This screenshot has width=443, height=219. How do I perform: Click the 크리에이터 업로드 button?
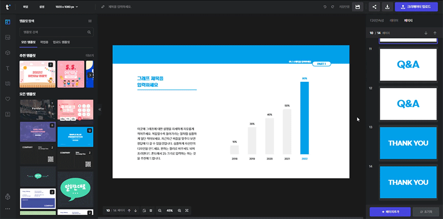[x=415, y=7]
